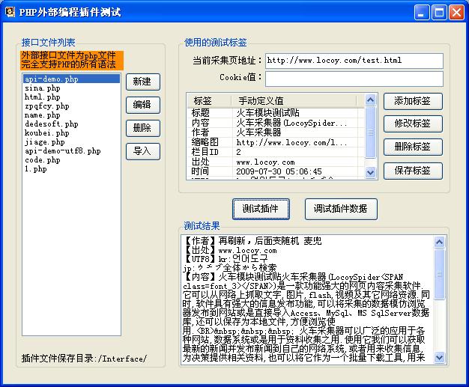Select dedesoft.php in the interface list
This screenshot has width=469, height=387.
point(51,124)
